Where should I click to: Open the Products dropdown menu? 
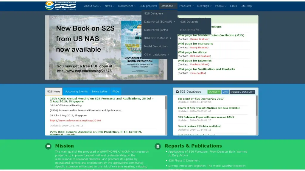click(x=186, y=6)
